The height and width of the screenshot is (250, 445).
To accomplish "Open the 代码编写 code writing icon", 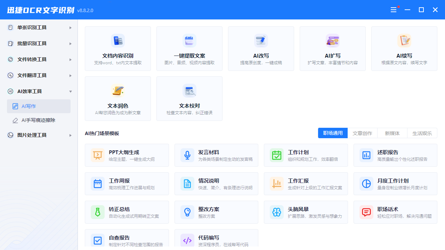I will (187, 240).
